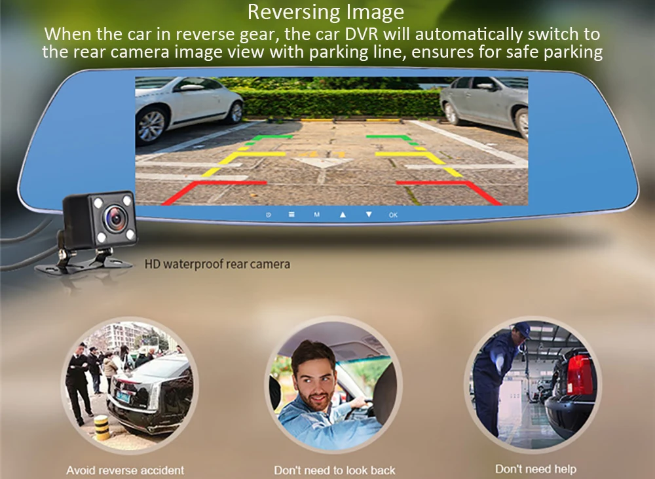The height and width of the screenshot is (479, 655).
Task: Click the mechanic guiding car circle photo
Action: [x=533, y=385]
